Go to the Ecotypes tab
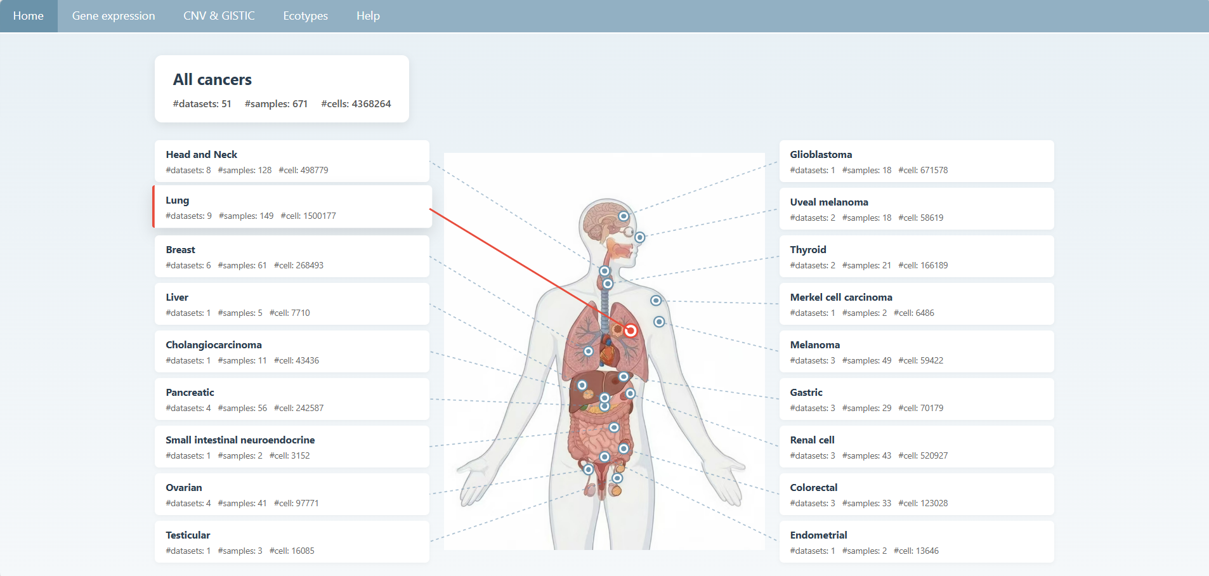1209x576 pixels. pyautogui.click(x=305, y=16)
